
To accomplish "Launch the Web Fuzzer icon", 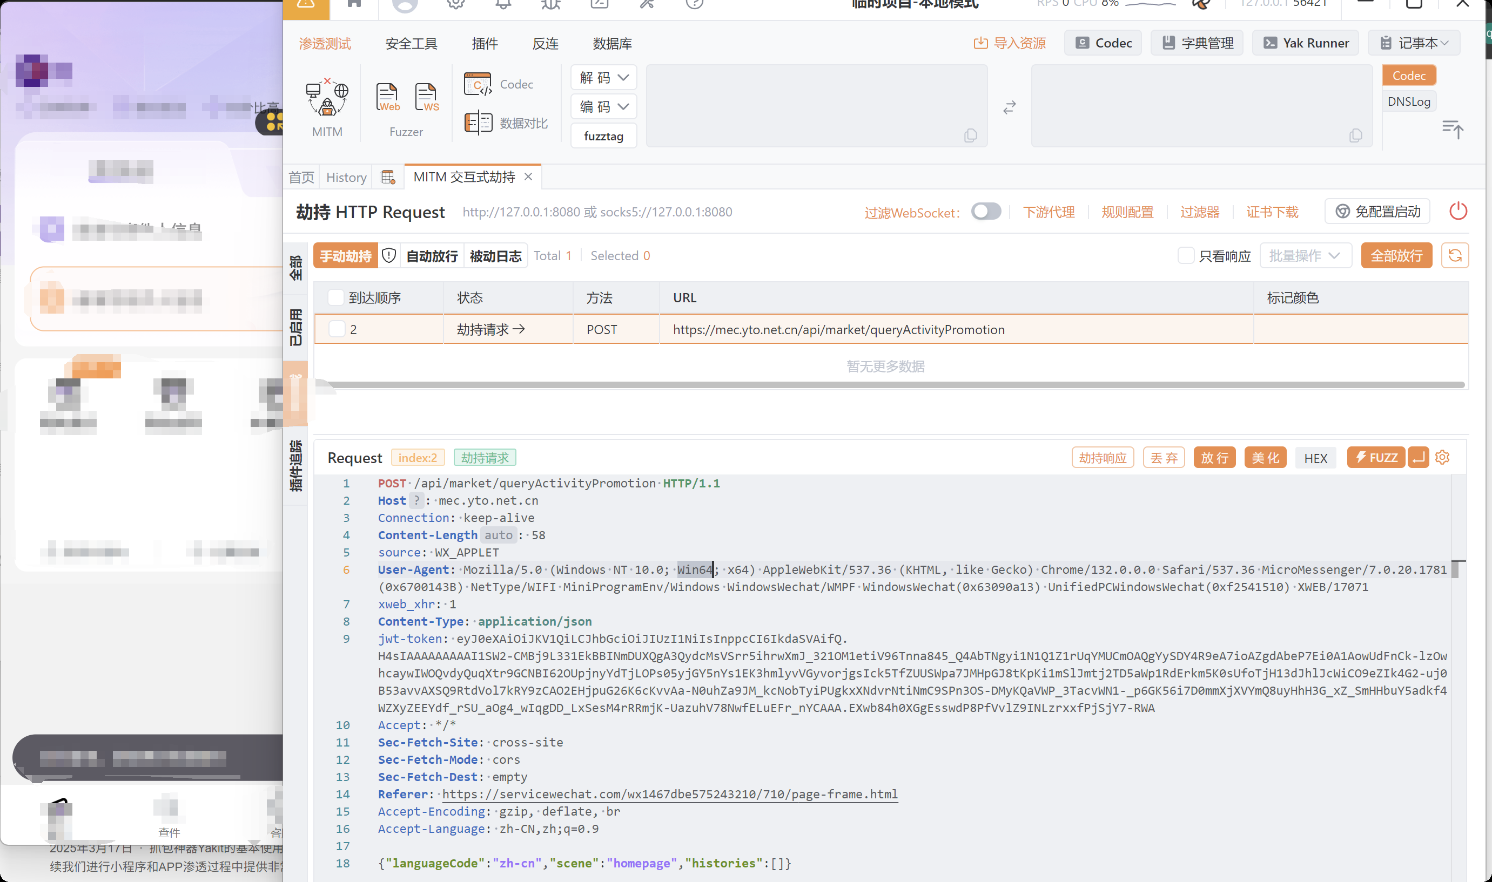I will click(387, 97).
